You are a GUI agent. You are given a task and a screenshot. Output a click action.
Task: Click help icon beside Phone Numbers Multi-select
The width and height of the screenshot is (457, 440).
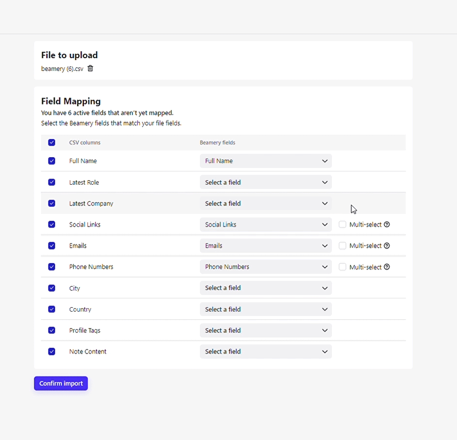point(387,267)
